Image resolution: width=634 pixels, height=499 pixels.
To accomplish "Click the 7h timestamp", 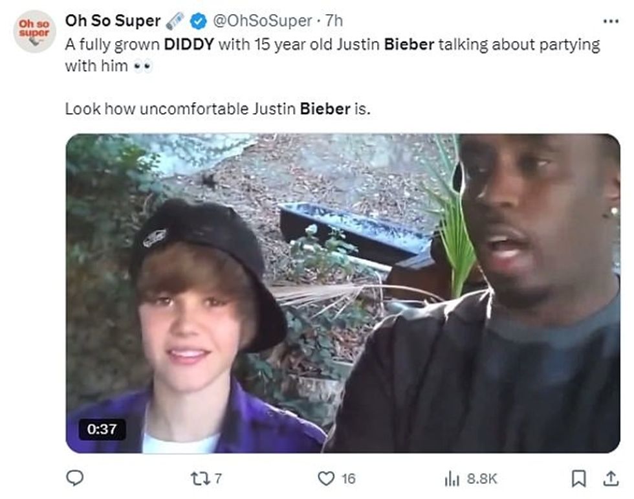I will tap(334, 21).
